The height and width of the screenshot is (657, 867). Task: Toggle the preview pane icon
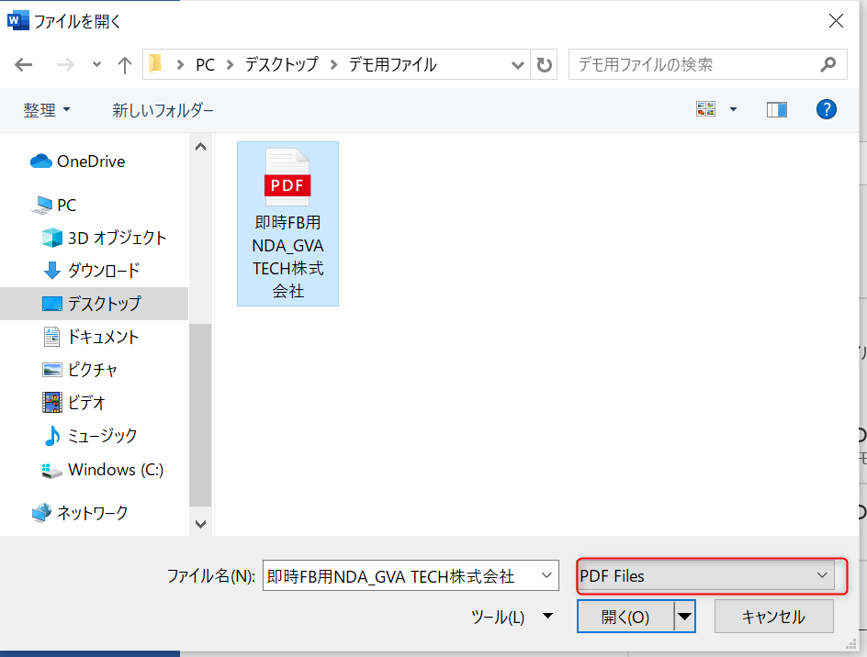click(777, 110)
